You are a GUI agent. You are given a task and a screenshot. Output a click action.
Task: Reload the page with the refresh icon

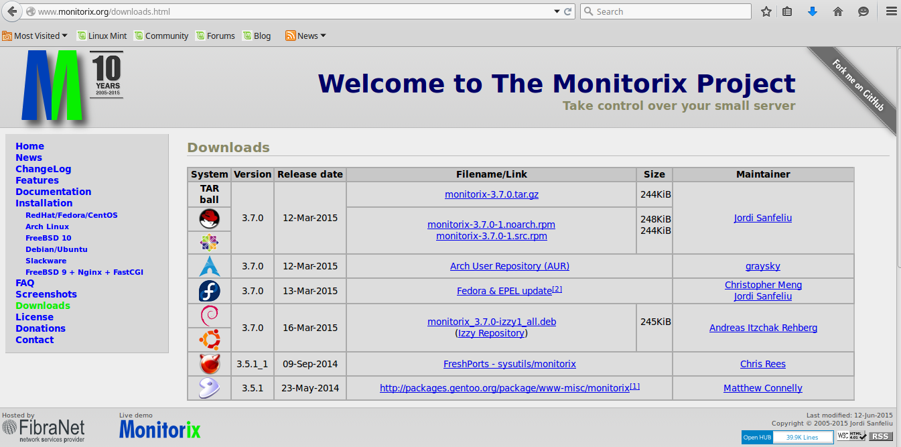568,11
